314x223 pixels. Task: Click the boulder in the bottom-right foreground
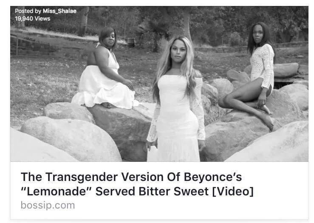click(x=269, y=143)
